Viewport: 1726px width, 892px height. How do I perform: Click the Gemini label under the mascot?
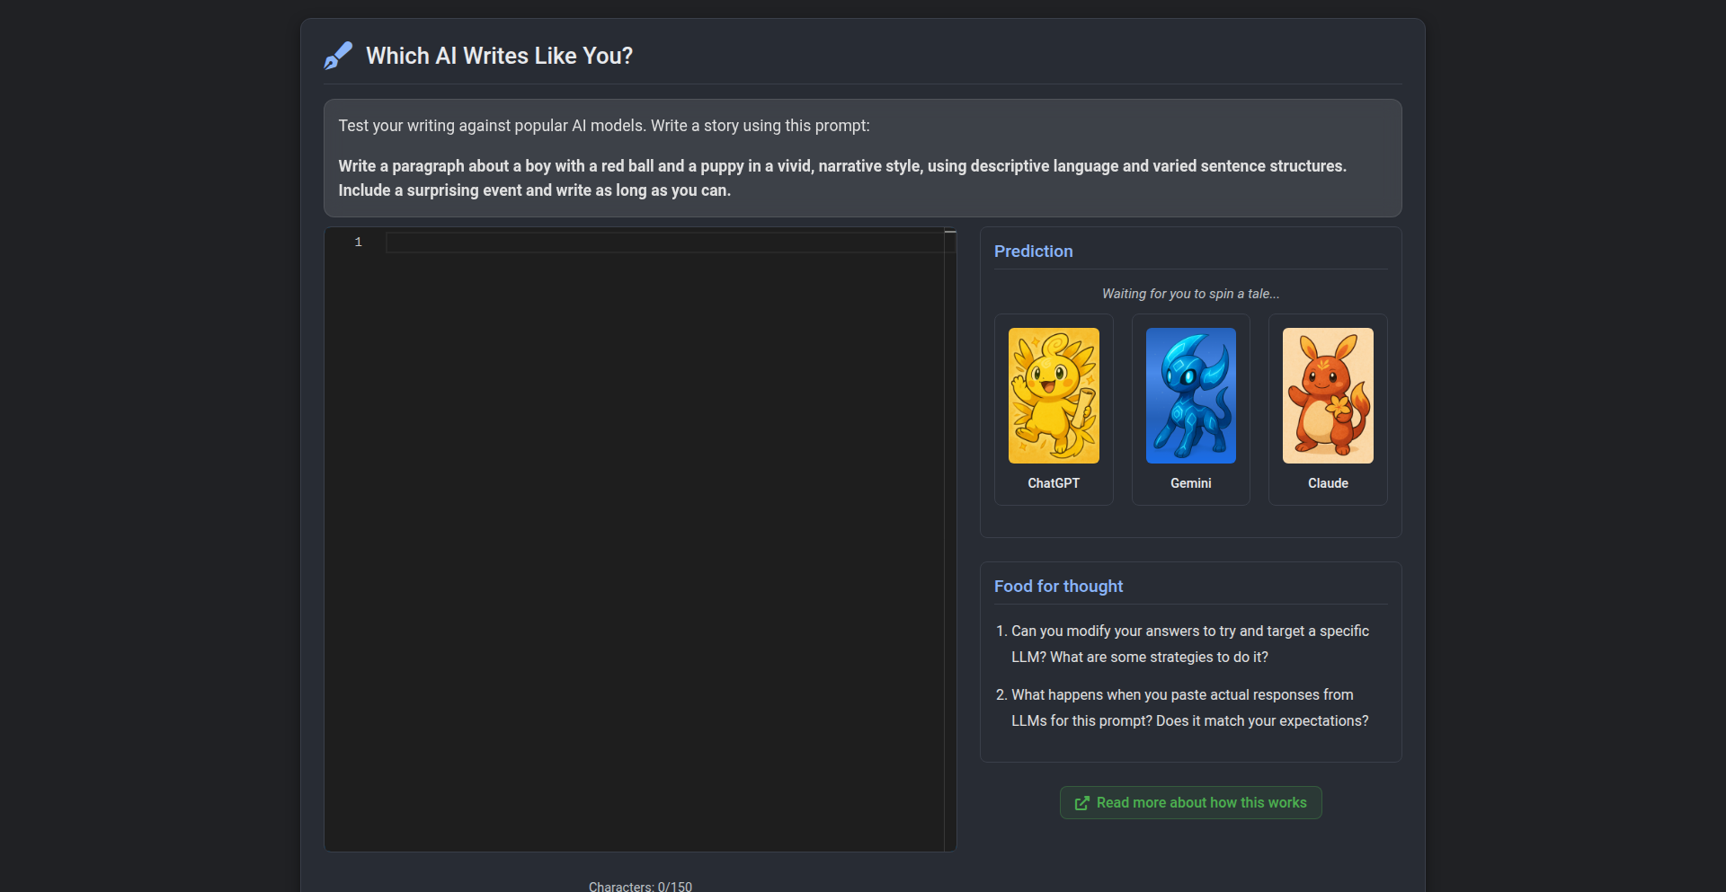(x=1191, y=483)
